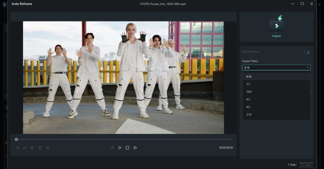Step back one frame
Viewport: 324px width, 169px height.
coord(112,148)
